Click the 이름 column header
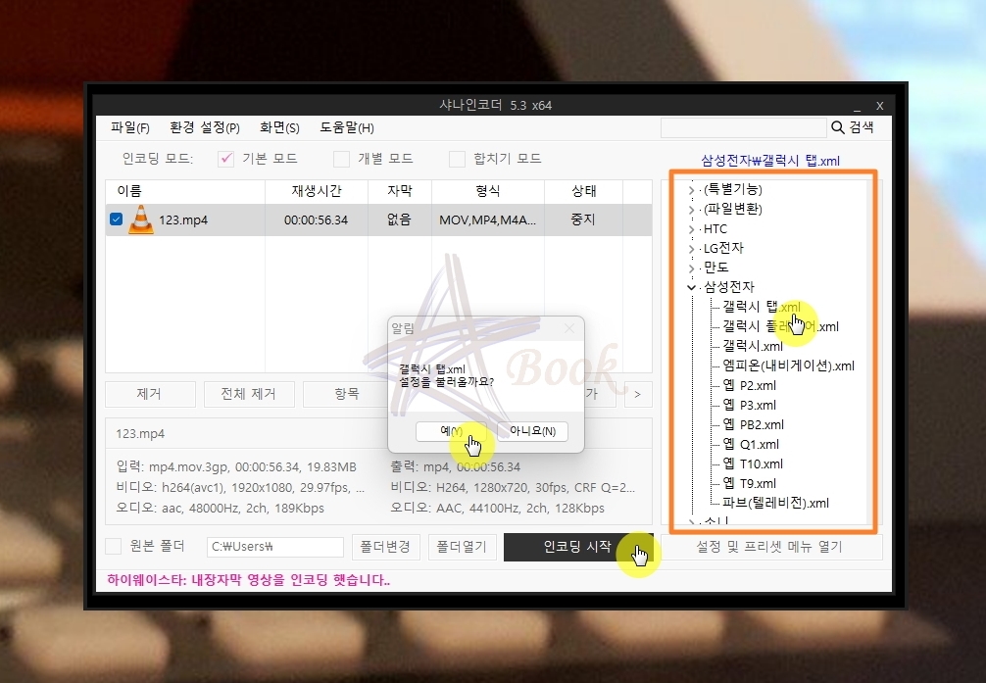This screenshot has height=683, width=986. [185, 191]
